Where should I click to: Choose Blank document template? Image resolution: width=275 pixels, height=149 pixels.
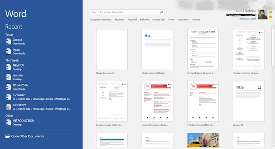pos(112,49)
